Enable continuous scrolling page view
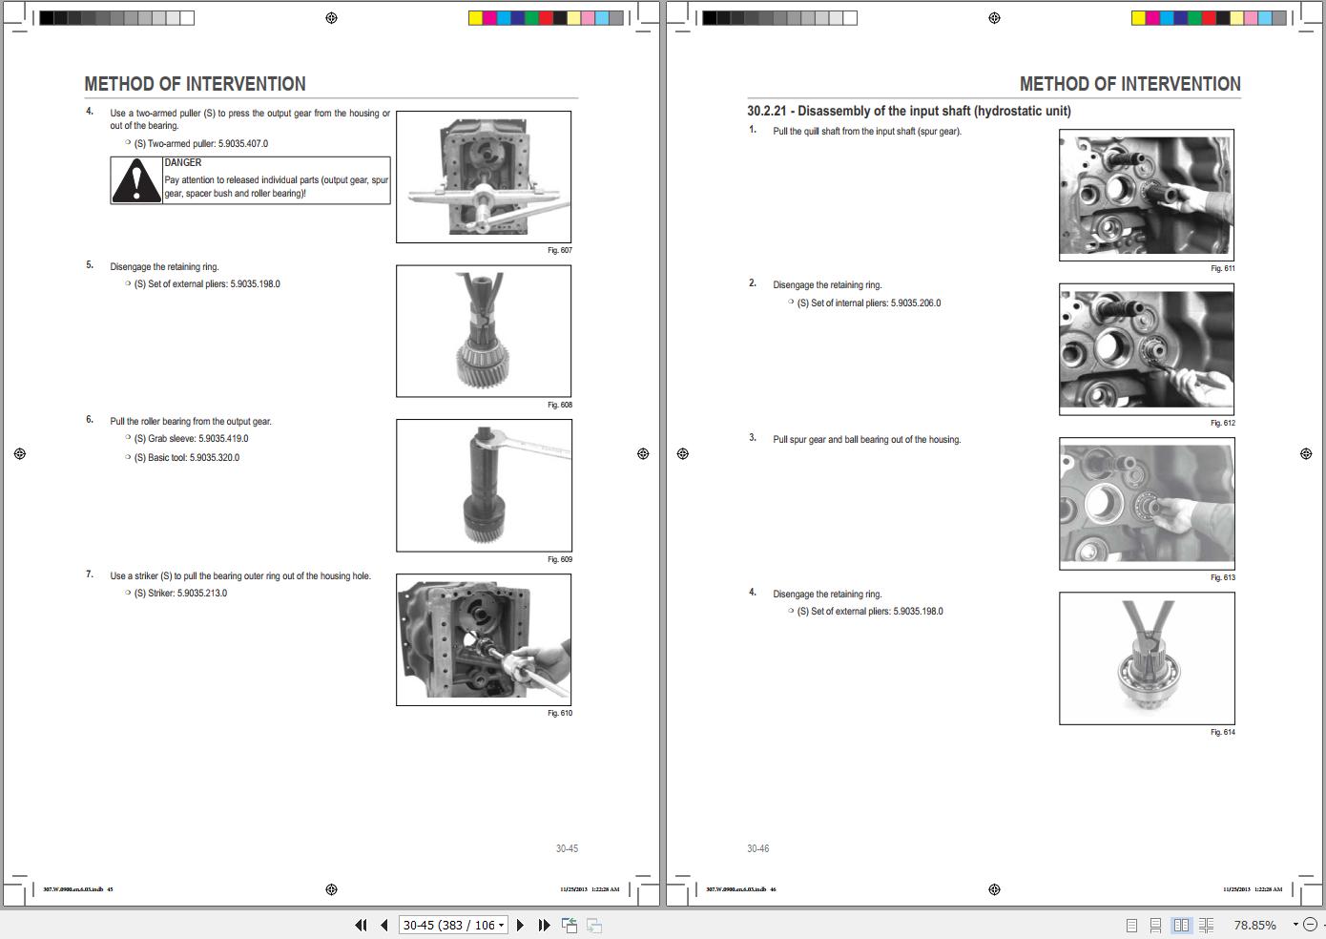 coord(1155,925)
